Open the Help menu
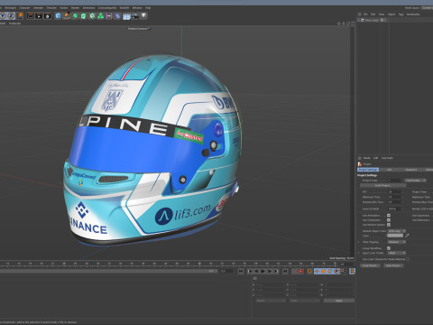433x325 pixels. coord(148,8)
